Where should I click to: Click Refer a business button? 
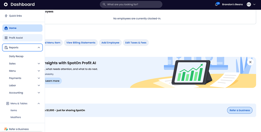[240, 110]
